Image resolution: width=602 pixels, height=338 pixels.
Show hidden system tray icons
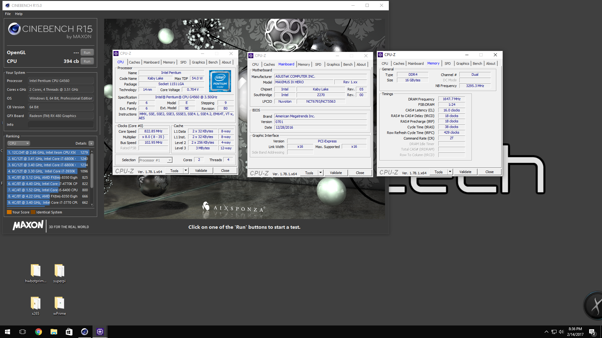pos(546,332)
